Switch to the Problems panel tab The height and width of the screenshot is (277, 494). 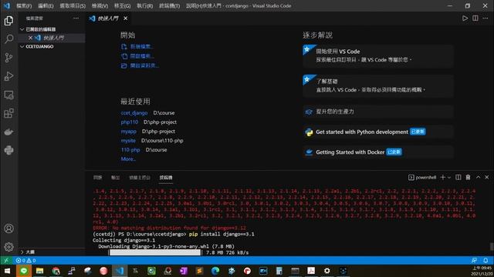click(x=98, y=178)
